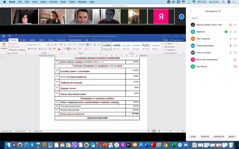Open the Файл tab in shared Word
Screen dimensions: 239x149
pyautogui.click(x=4, y=40)
